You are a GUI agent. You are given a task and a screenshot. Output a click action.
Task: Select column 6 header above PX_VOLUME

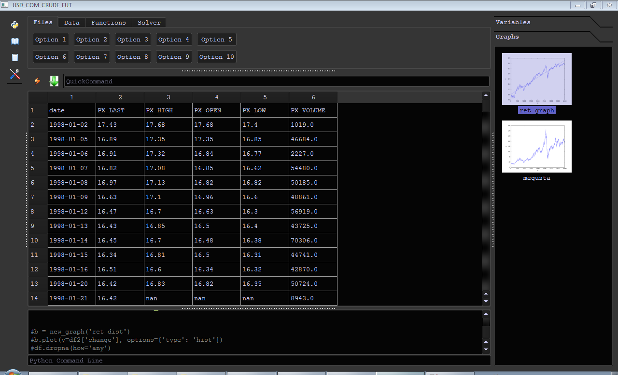(313, 97)
